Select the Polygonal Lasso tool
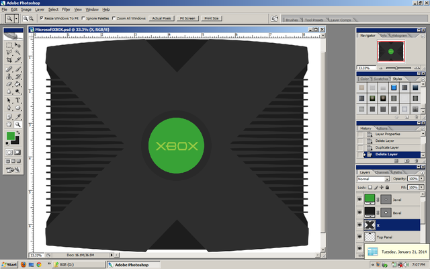The image size is (430, 269). click(9, 52)
